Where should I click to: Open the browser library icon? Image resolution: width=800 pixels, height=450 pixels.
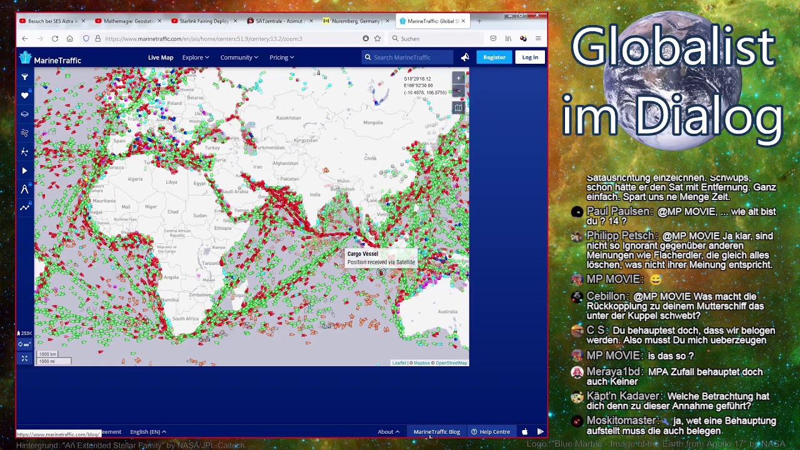[508, 39]
